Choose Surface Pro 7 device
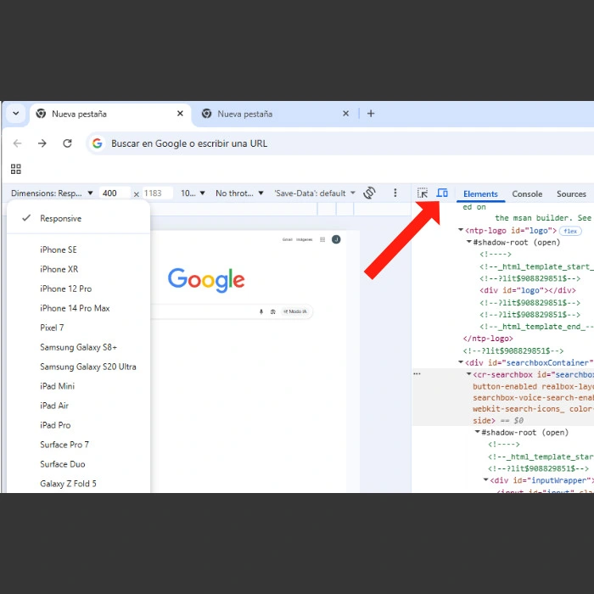This screenshot has width=594, height=594. tap(78, 445)
